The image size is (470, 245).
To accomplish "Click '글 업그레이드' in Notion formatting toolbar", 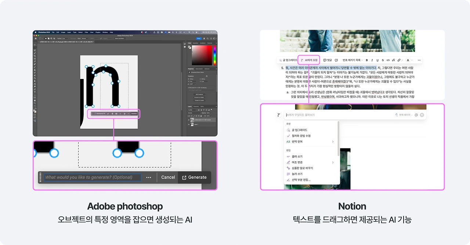I will tap(288, 60).
